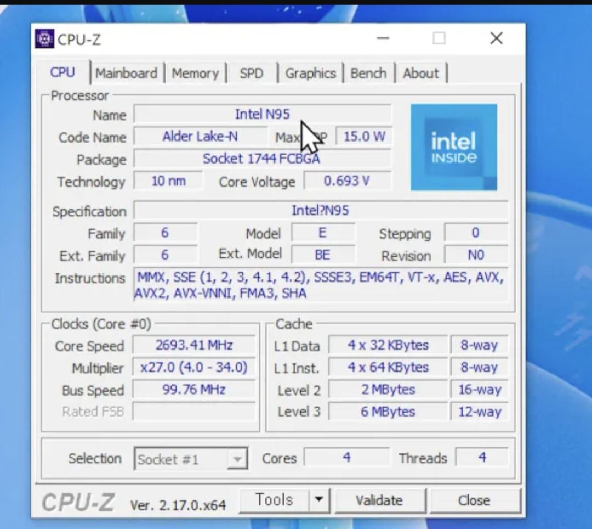
Task: Open the Bench tab
Action: coord(368,73)
